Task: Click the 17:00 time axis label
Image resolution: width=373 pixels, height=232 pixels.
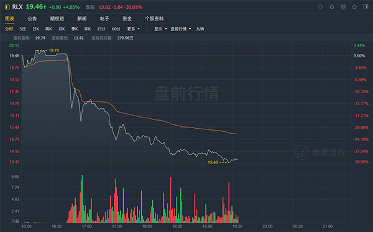Action: [x=86, y=226]
